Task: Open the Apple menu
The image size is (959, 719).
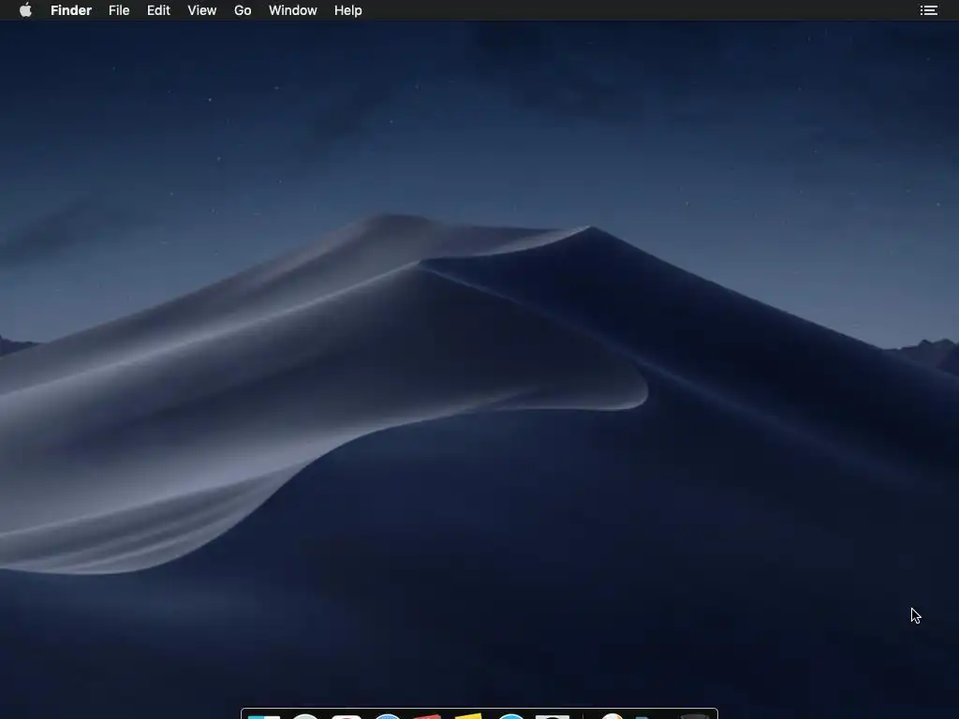Action: pos(25,10)
